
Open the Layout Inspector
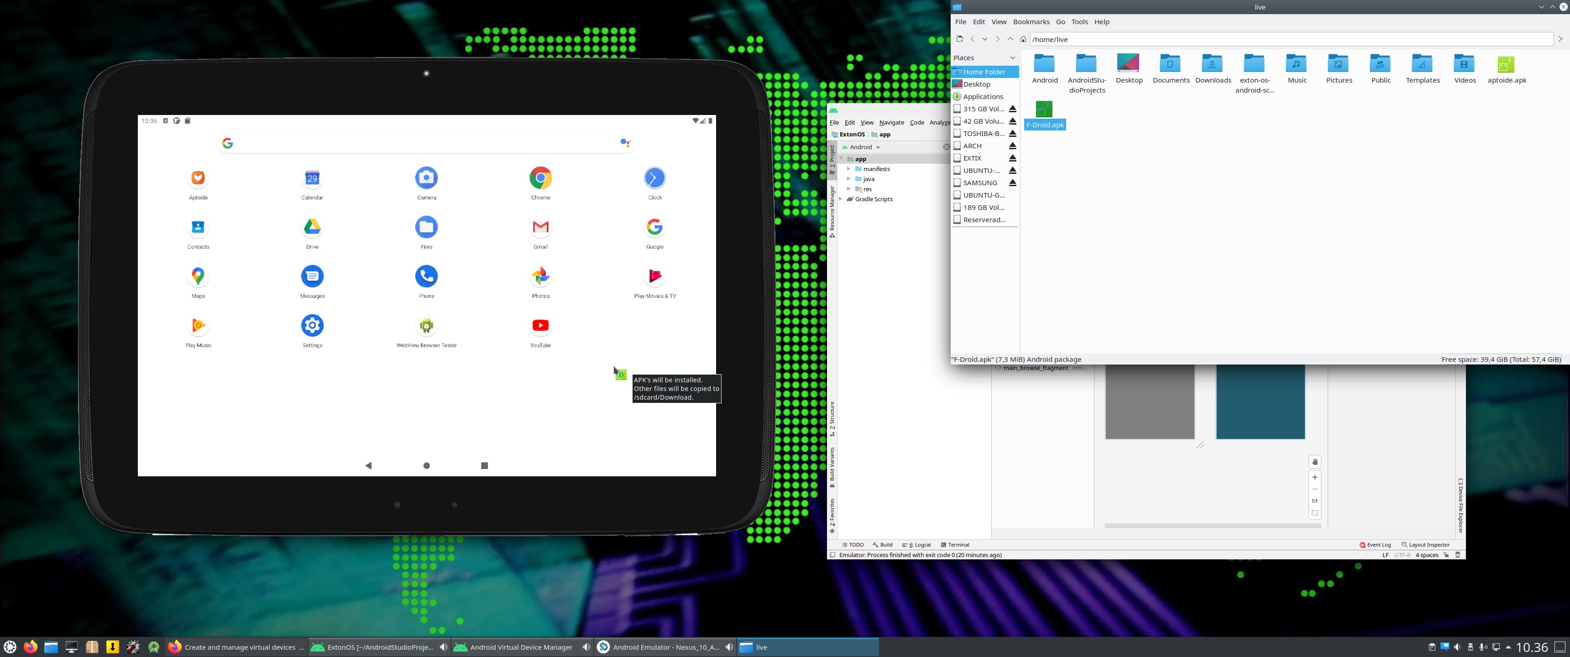pyautogui.click(x=1426, y=545)
